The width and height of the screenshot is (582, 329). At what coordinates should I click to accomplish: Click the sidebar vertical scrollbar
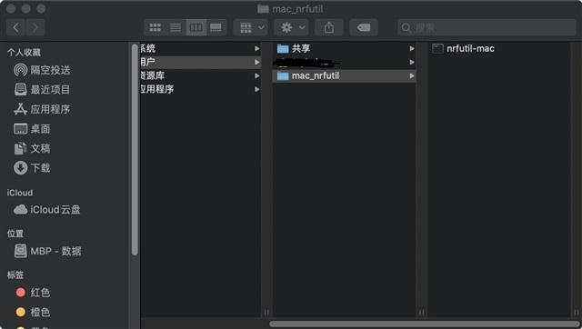click(135, 149)
